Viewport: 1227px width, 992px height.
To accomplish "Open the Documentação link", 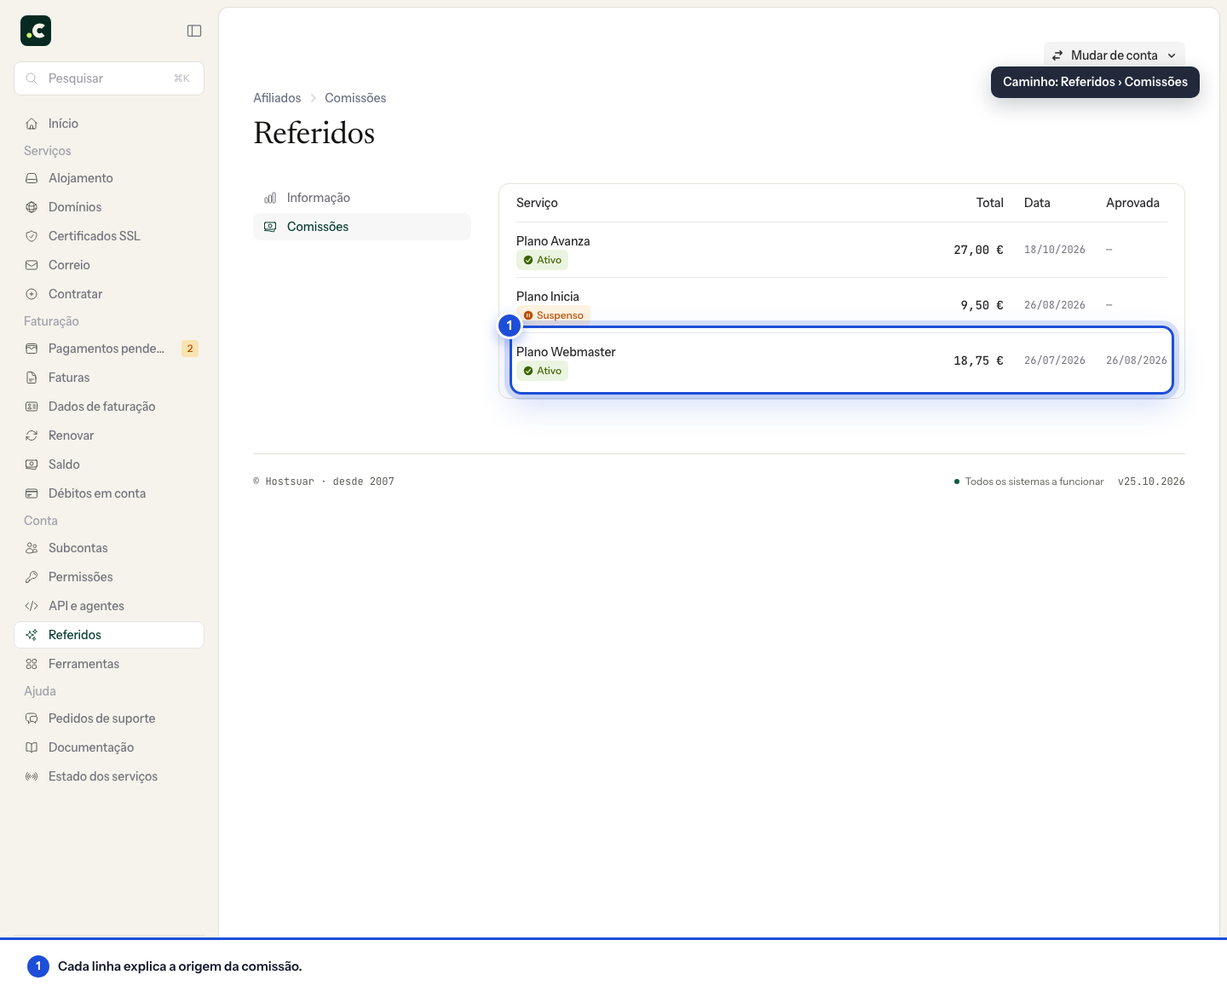I will (x=109, y=747).
